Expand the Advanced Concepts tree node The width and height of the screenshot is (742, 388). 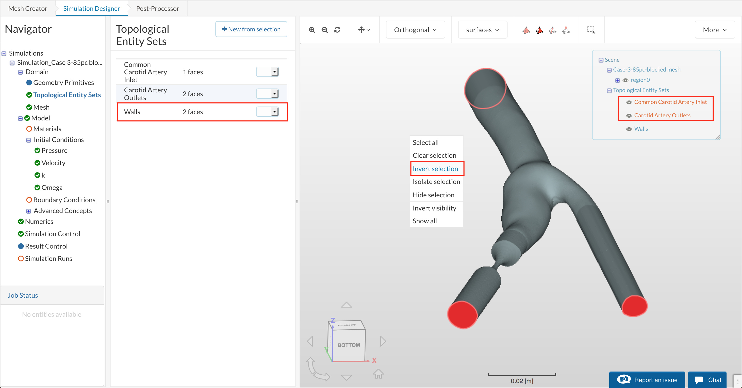[29, 211]
